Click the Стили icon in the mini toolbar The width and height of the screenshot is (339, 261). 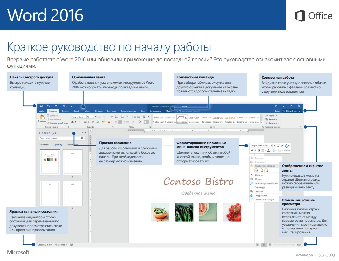point(287,148)
